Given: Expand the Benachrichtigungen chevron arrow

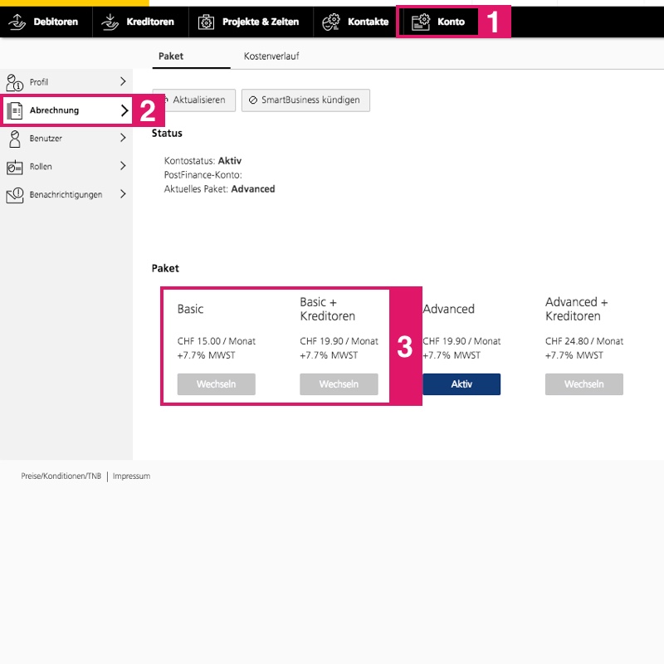Looking at the screenshot, I should [x=123, y=195].
